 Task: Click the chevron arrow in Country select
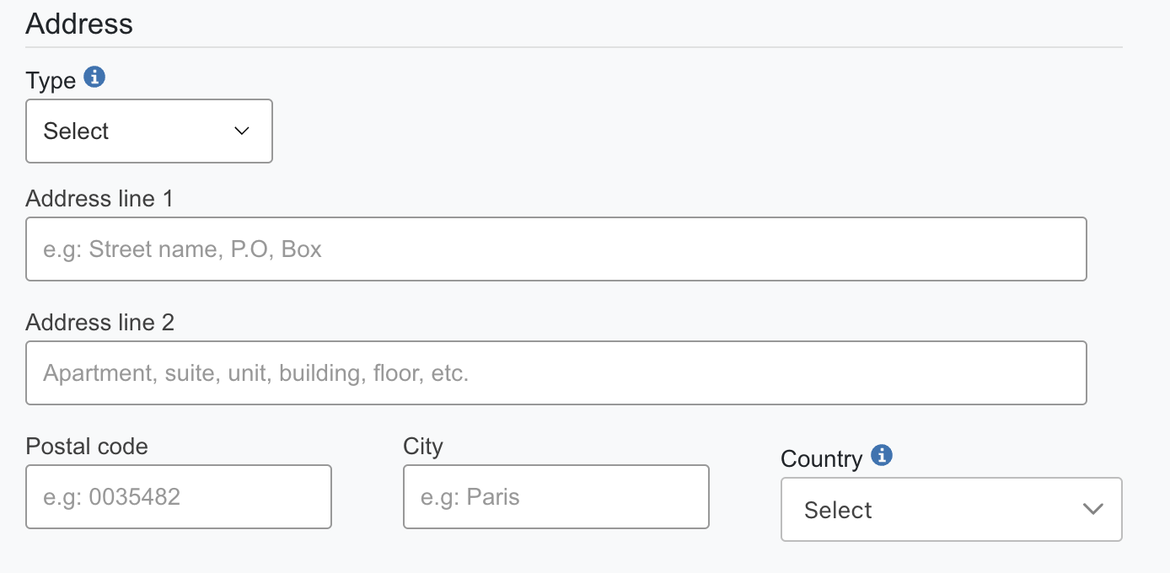point(1092,509)
